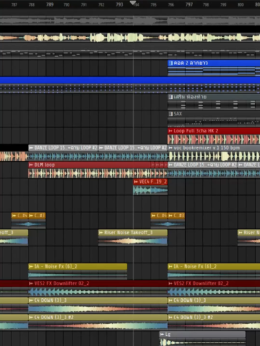Click the audio icon on DLM loop clip

coord(31,165)
